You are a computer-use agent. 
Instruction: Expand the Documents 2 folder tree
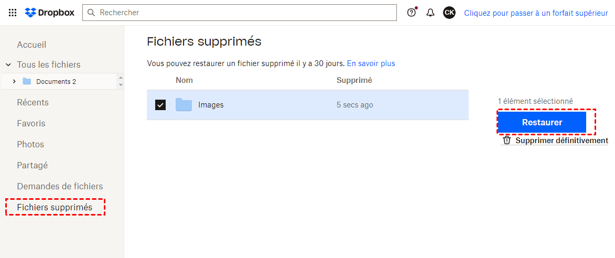14,81
